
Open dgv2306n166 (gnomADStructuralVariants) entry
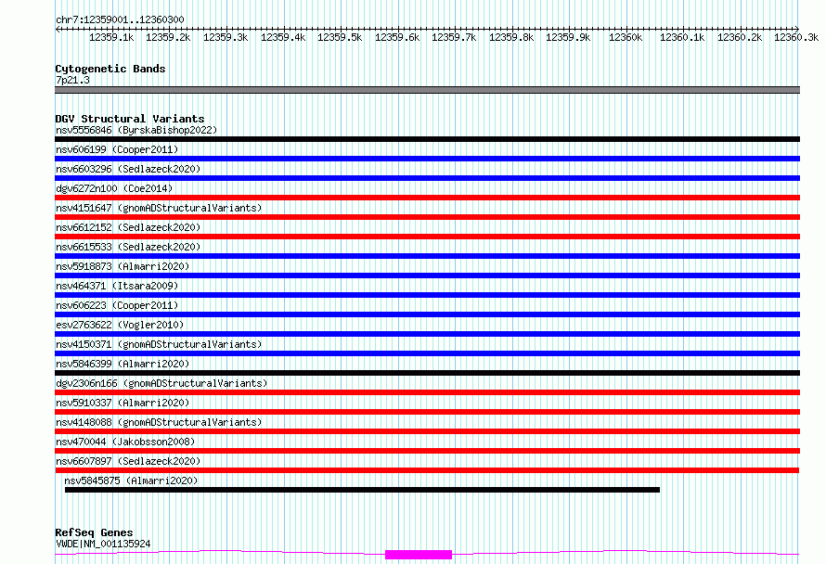pyautogui.click(x=161, y=383)
